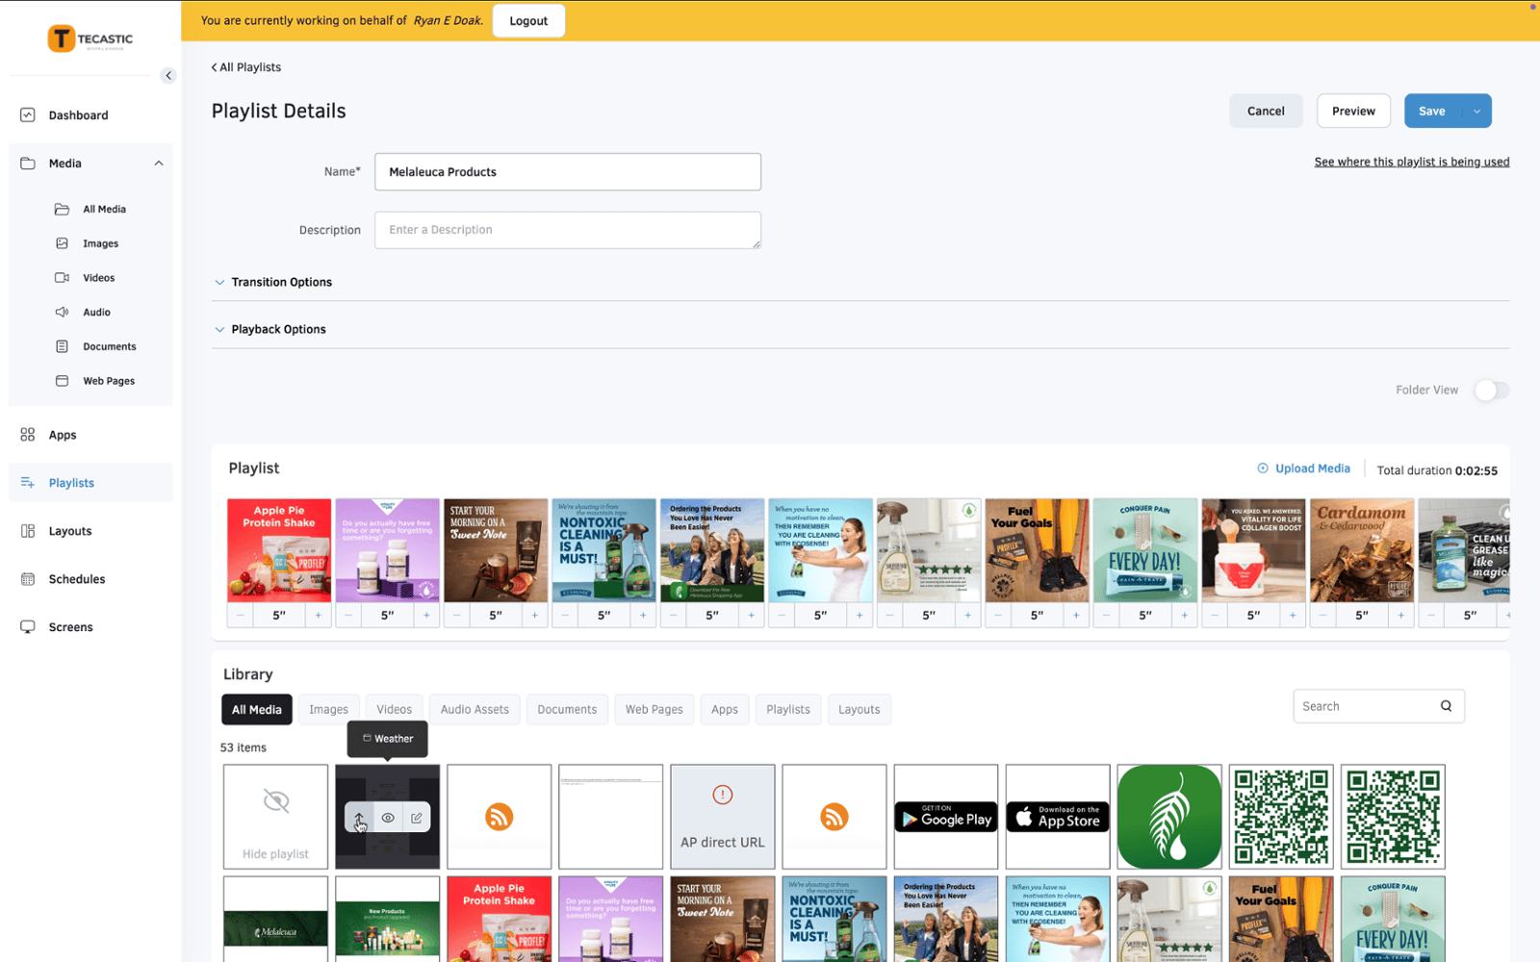Collapse the sidebar with the chevron button
This screenshot has width=1540, height=962.
(x=168, y=75)
